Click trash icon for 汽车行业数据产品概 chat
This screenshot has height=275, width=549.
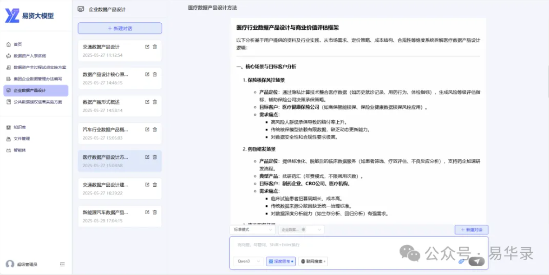pyautogui.click(x=155, y=130)
